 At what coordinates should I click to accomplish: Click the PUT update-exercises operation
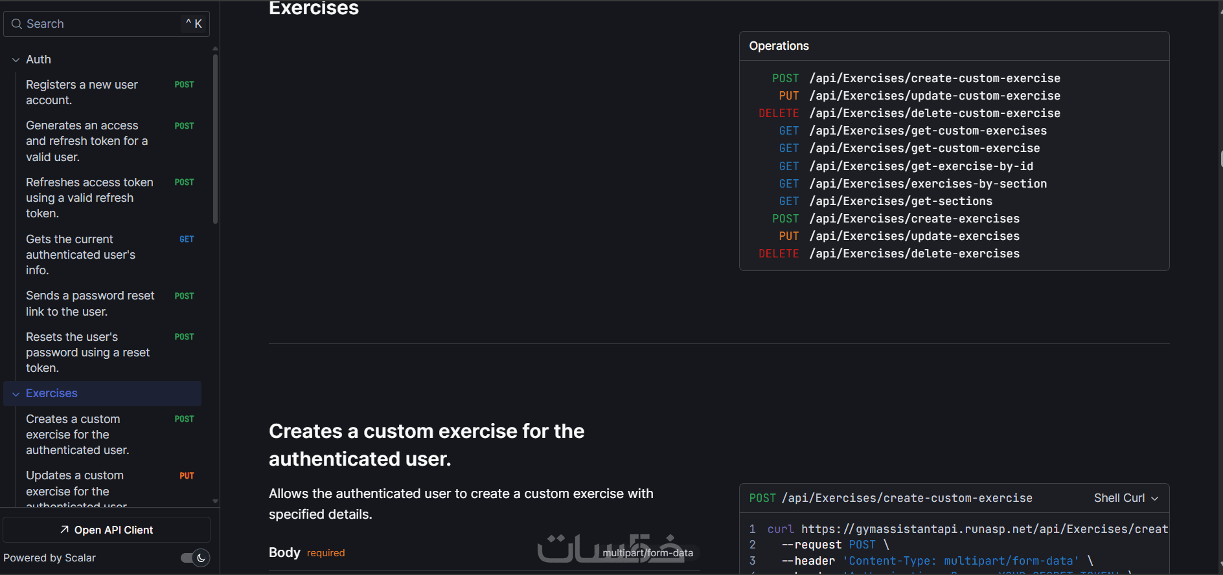tap(914, 236)
